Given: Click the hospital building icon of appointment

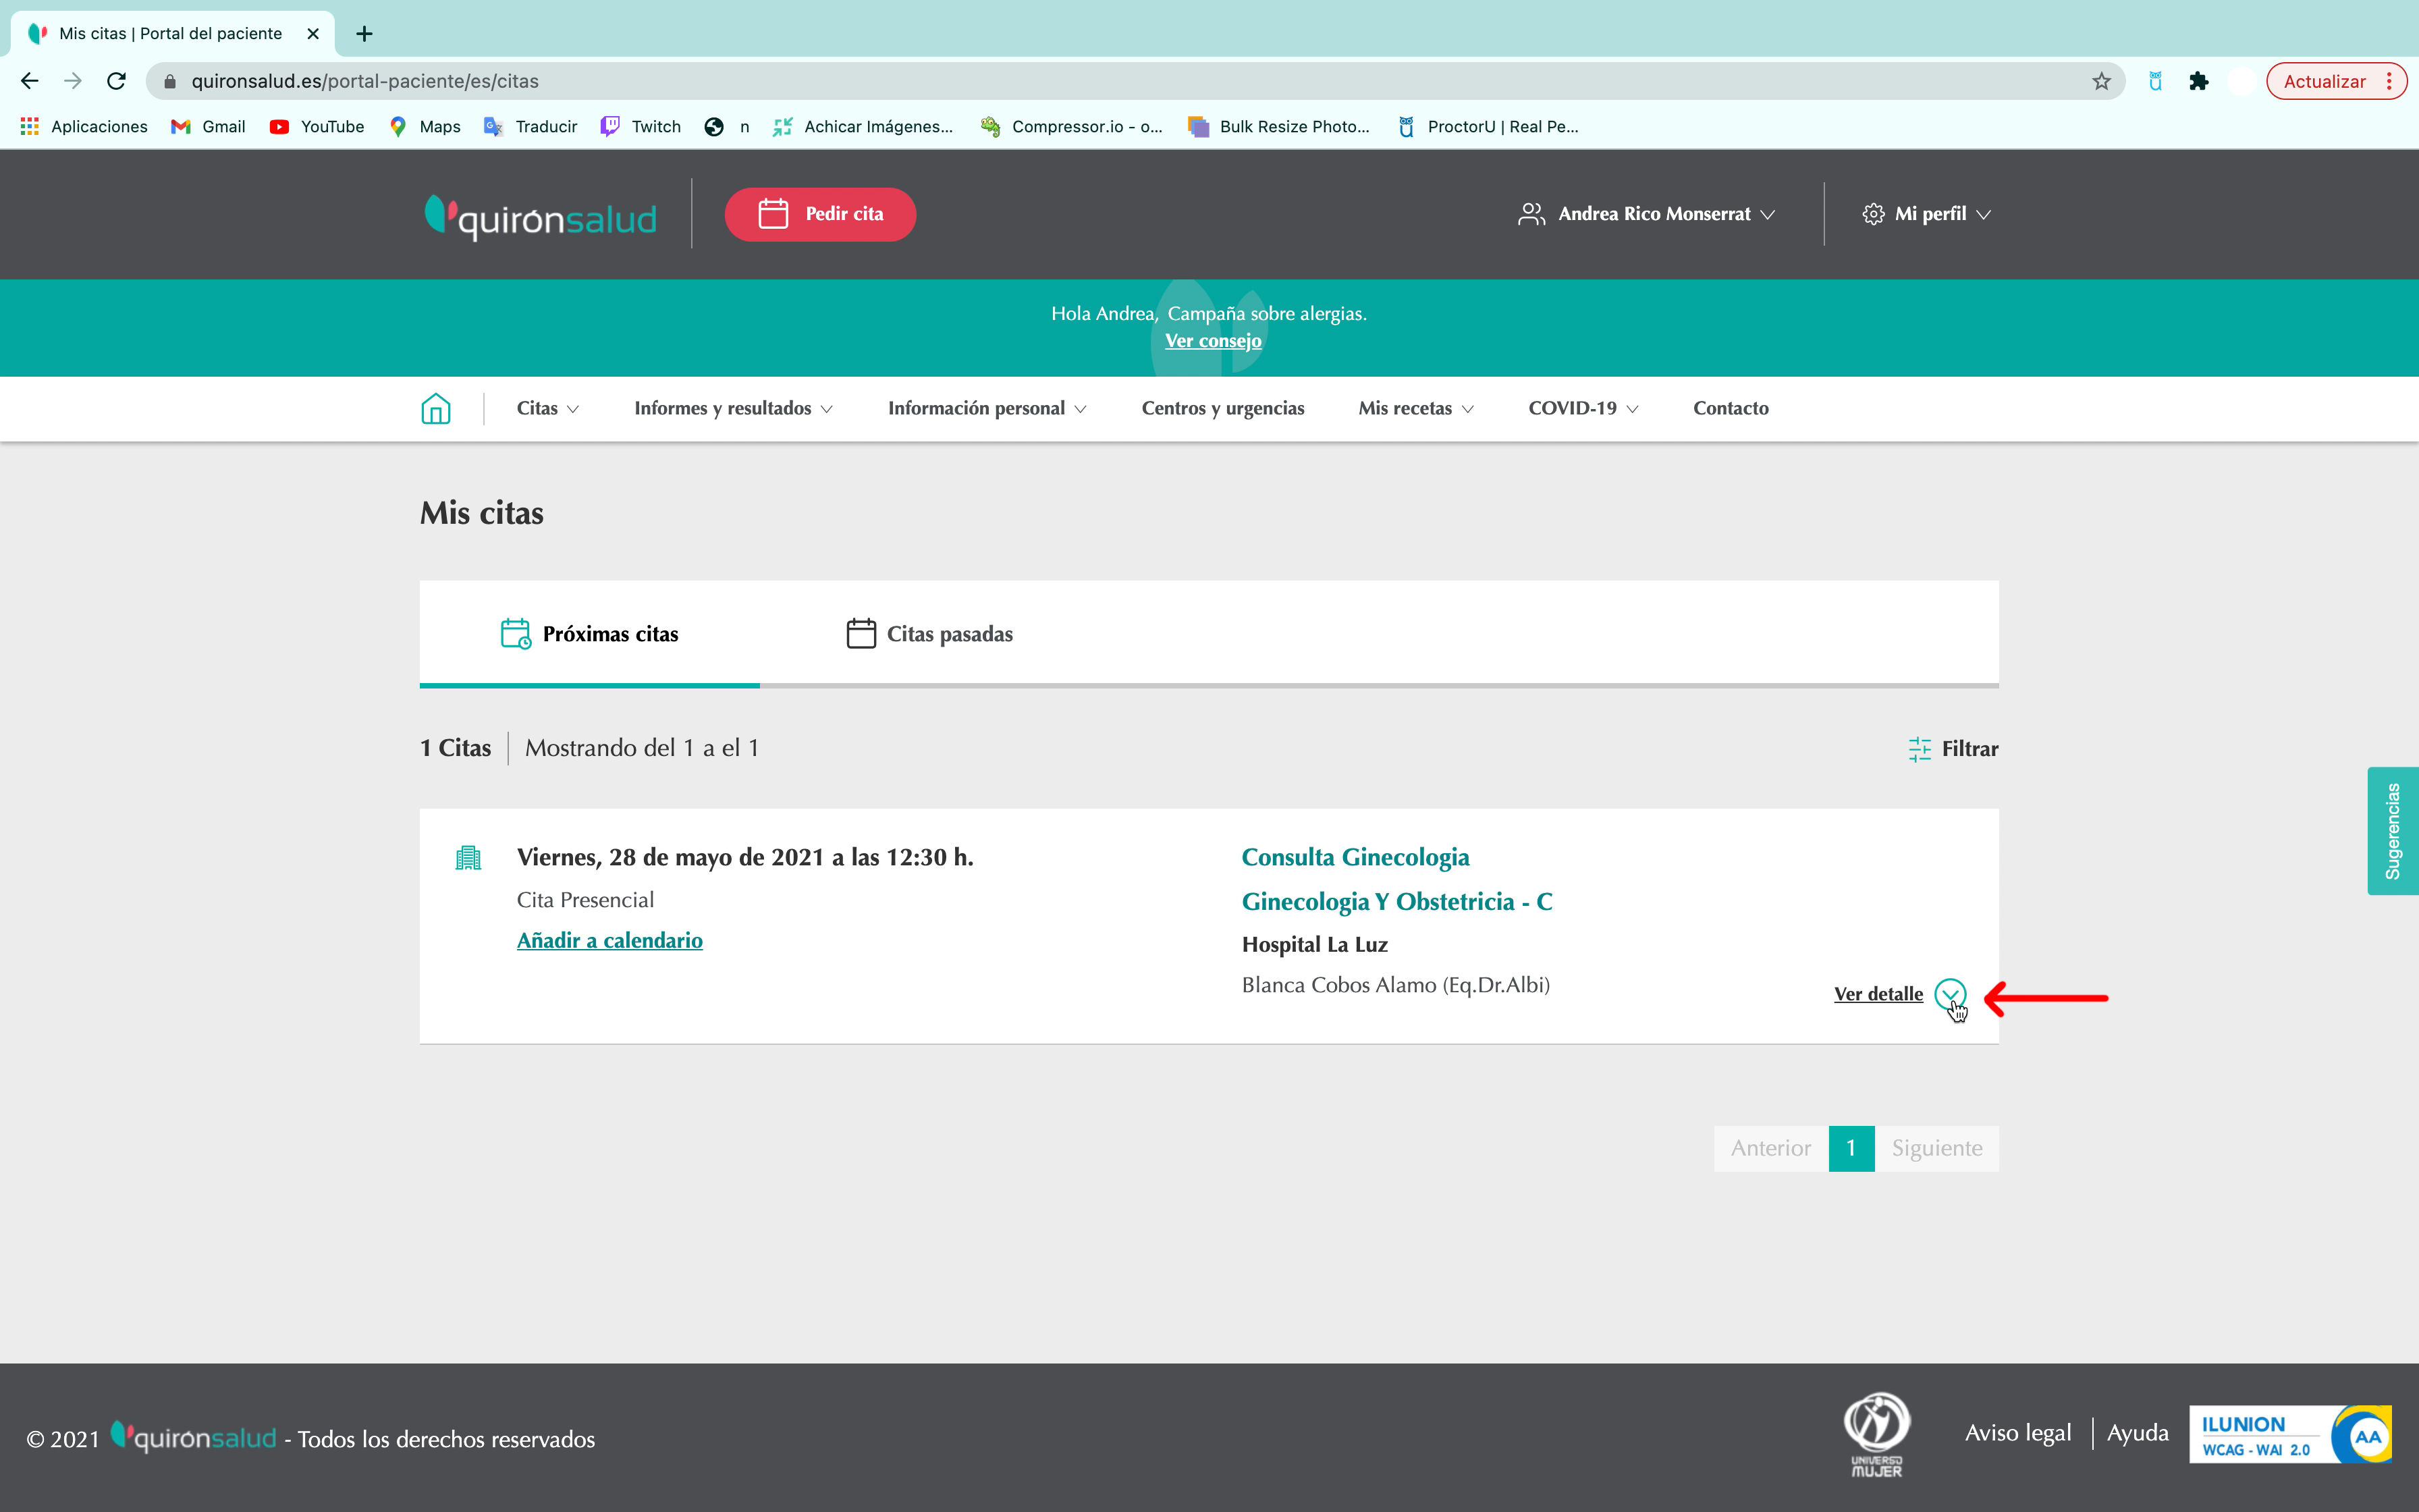Looking at the screenshot, I should (x=468, y=858).
